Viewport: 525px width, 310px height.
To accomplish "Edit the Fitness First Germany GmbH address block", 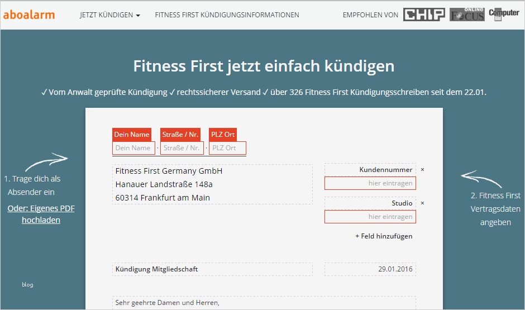I will [212, 184].
